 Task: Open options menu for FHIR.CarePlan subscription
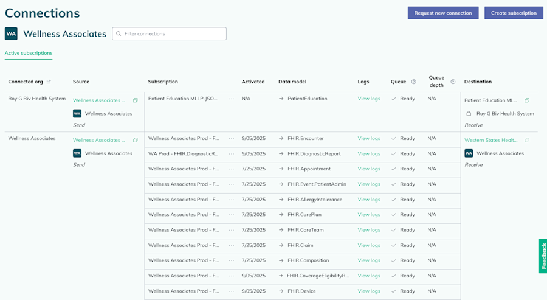[232, 215]
